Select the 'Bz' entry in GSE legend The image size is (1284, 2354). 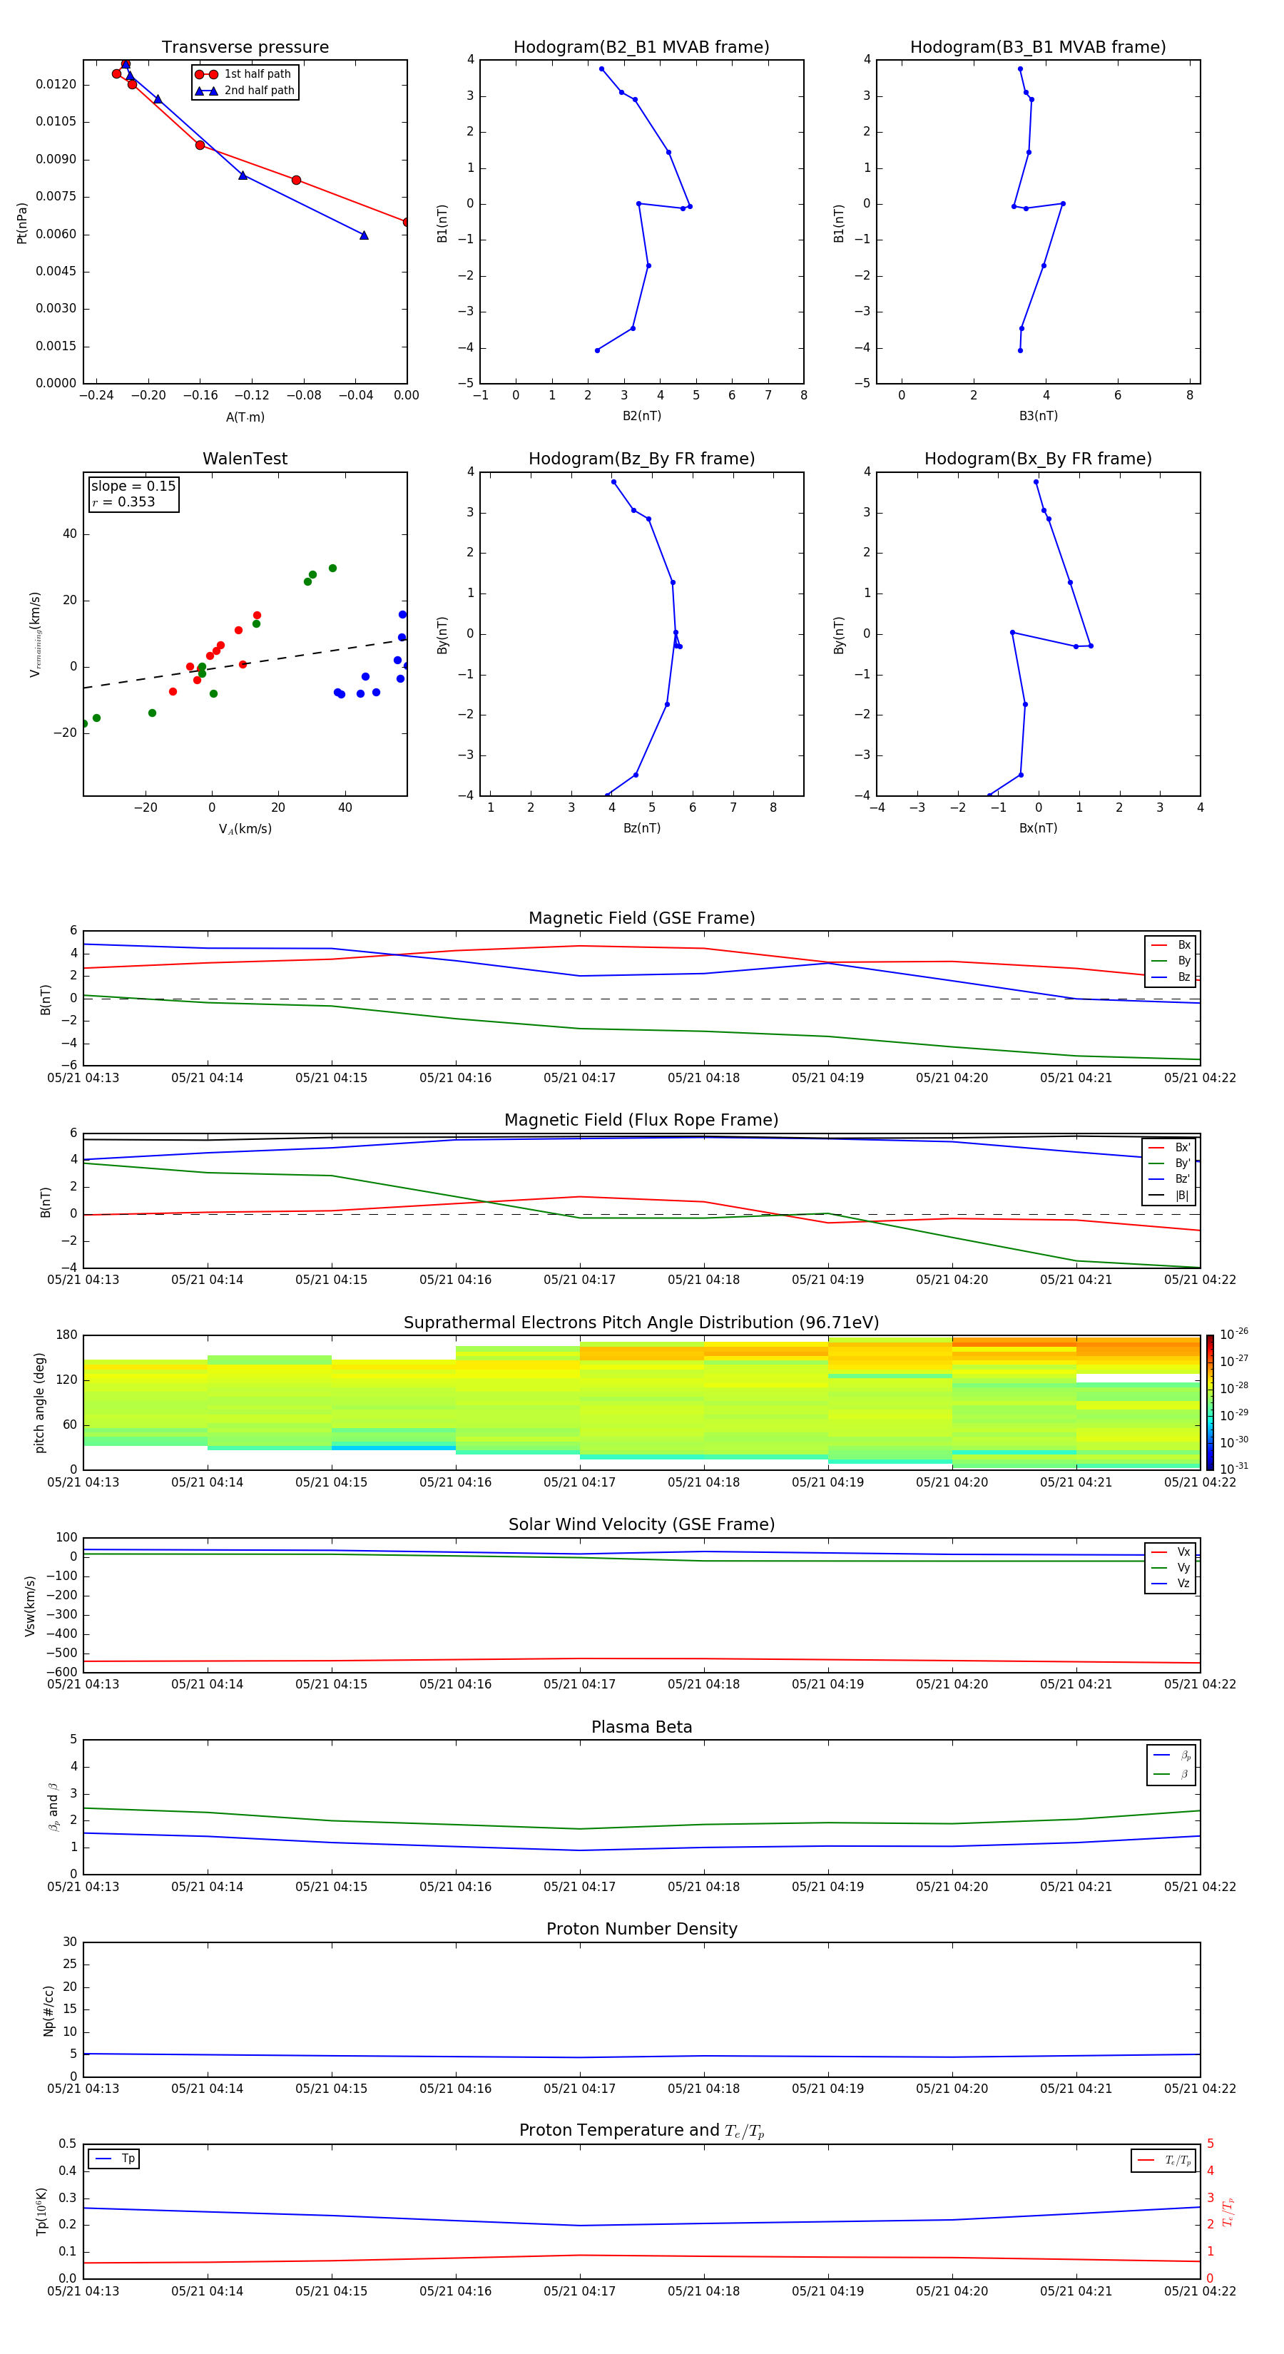pos(1171,977)
